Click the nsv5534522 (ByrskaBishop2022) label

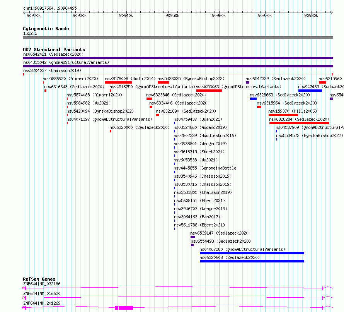click(310, 135)
